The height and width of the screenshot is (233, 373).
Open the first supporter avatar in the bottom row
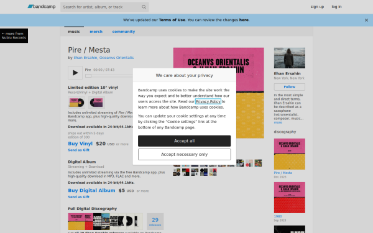[x=177, y=172]
